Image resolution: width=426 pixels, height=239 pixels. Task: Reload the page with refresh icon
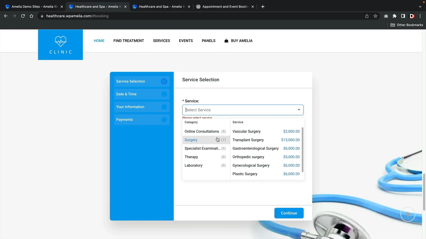click(23, 16)
